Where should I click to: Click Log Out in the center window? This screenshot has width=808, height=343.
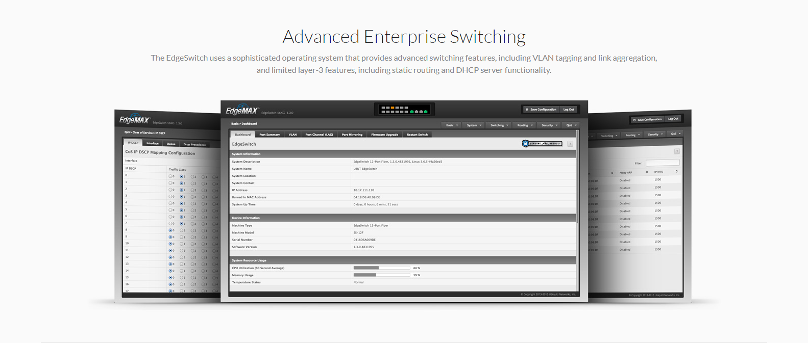pyautogui.click(x=569, y=110)
